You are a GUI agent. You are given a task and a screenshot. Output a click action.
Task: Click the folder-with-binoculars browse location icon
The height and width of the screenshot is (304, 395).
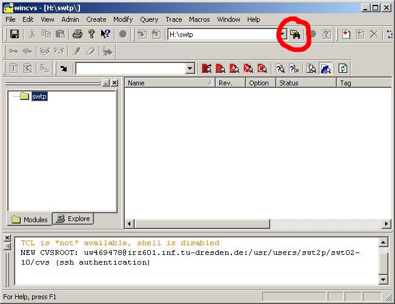point(295,34)
